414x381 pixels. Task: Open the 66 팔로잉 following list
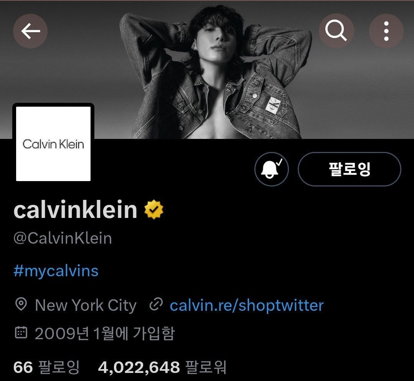click(x=46, y=367)
